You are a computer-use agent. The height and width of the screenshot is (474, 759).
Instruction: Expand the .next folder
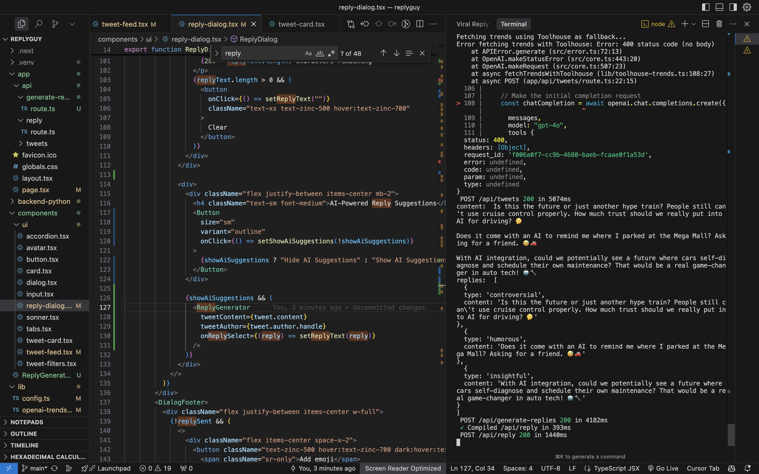[x=45, y=51]
